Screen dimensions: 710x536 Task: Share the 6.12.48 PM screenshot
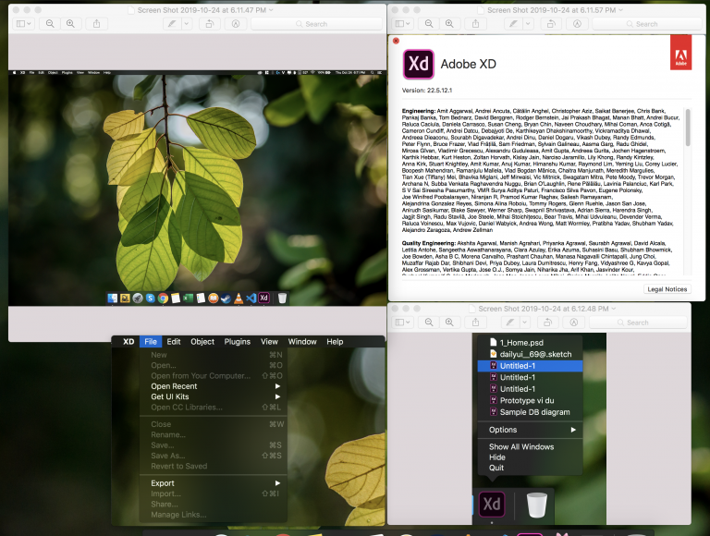click(x=475, y=322)
